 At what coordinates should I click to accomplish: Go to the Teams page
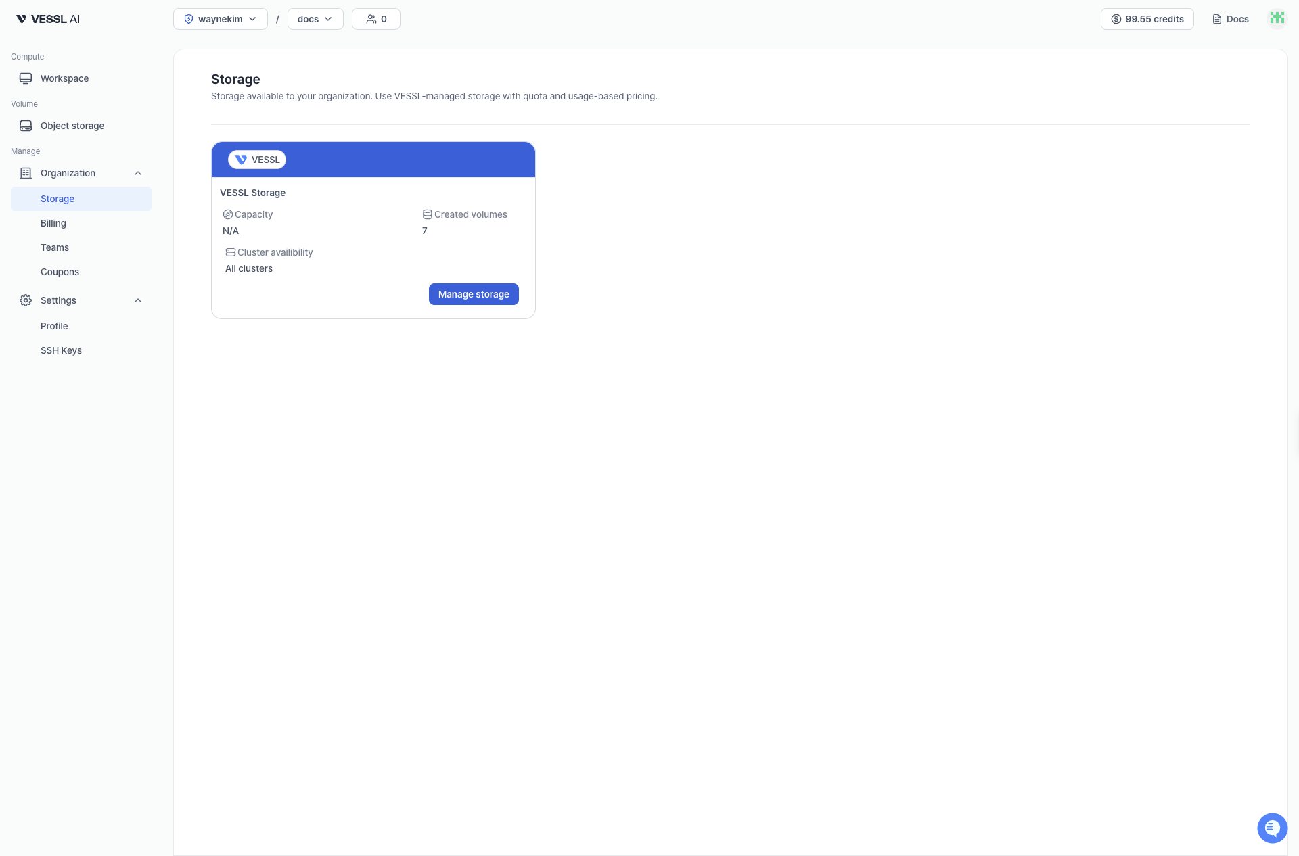(x=55, y=247)
